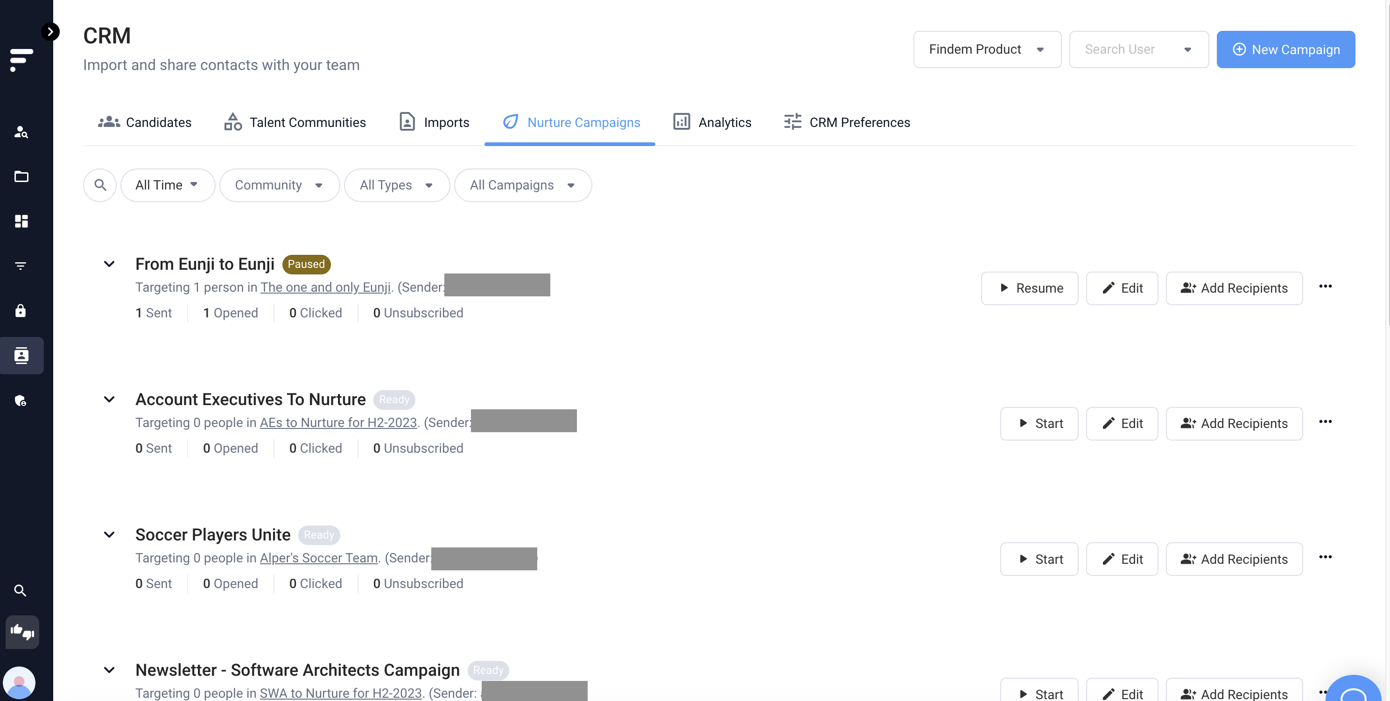The image size is (1390, 701).
Task: Collapse the Newsletter Software Architects campaign
Action: coord(109,670)
